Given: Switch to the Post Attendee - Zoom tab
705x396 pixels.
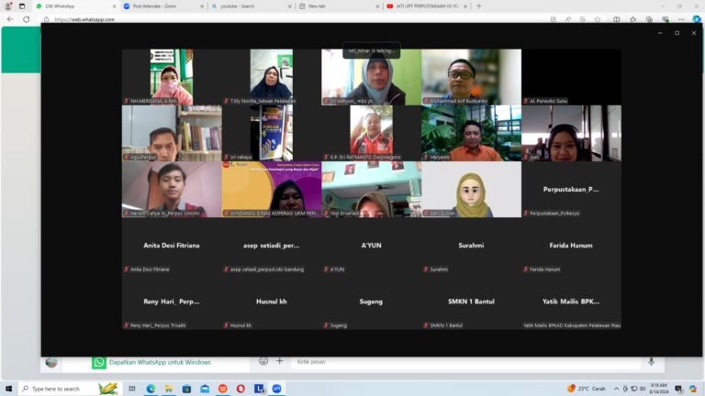Looking at the screenshot, I should (x=154, y=5).
